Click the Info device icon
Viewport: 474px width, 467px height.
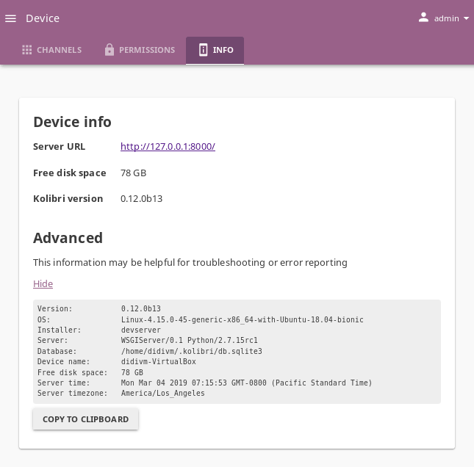203,49
